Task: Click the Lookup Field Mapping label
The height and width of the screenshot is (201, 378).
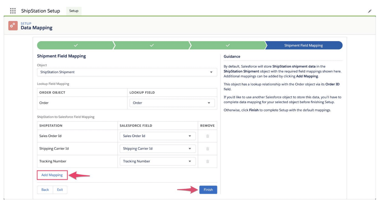Action: (x=53, y=84)
